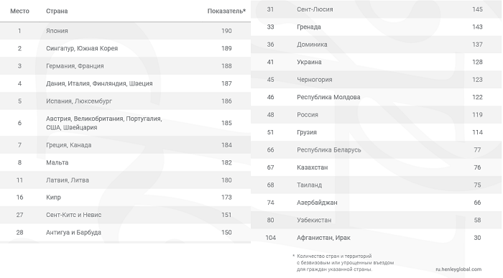Click the Украина entry

[x=309, y=62]
